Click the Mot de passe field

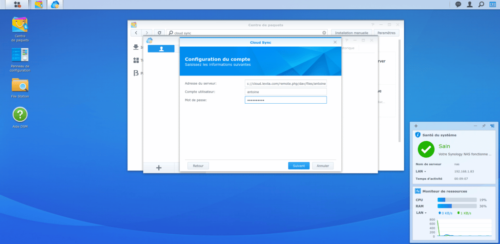click(x=286, y=100)
